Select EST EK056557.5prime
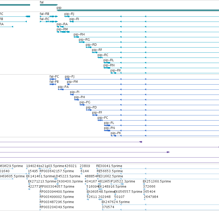The height and width of the screenshot is (211, 219). [x=128, y=192]
